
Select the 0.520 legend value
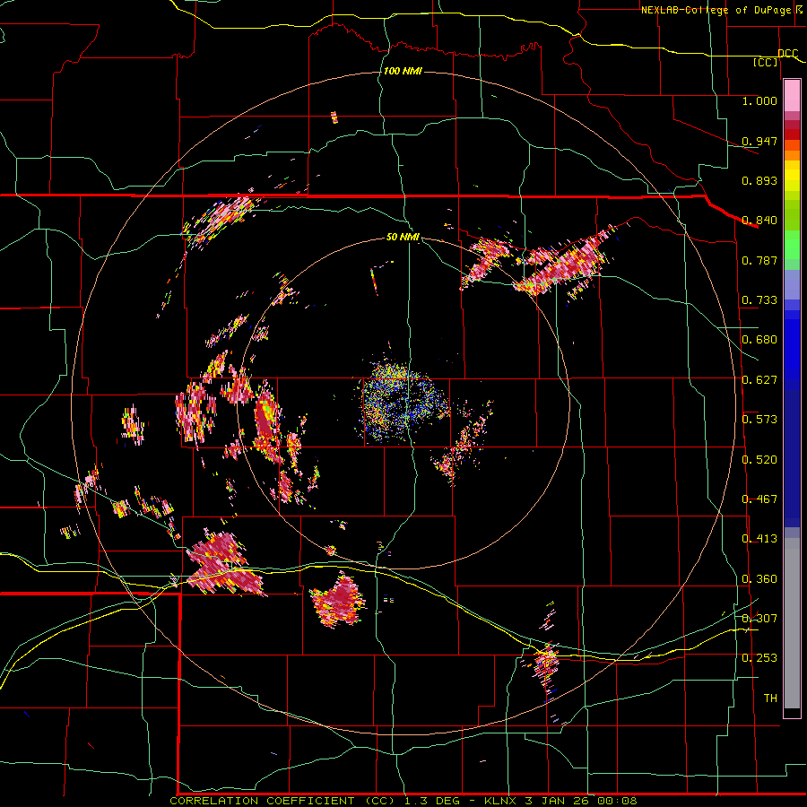pyautogui.click(x=759, y=460)
